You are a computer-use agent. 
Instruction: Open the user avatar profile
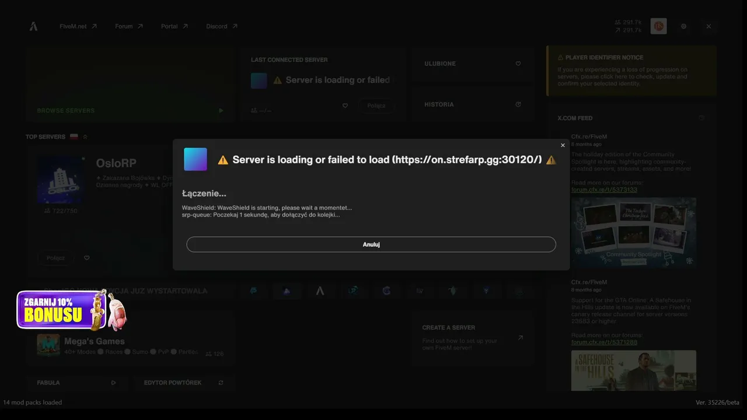pos(659,26)
